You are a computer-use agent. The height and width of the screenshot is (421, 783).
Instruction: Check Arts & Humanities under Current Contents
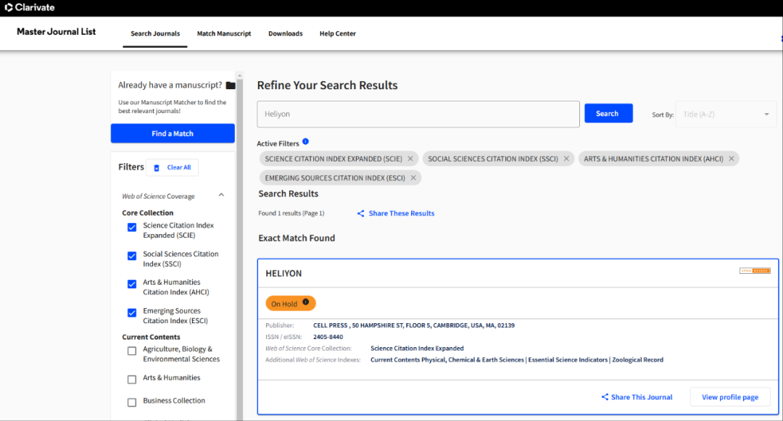(132, 380)
